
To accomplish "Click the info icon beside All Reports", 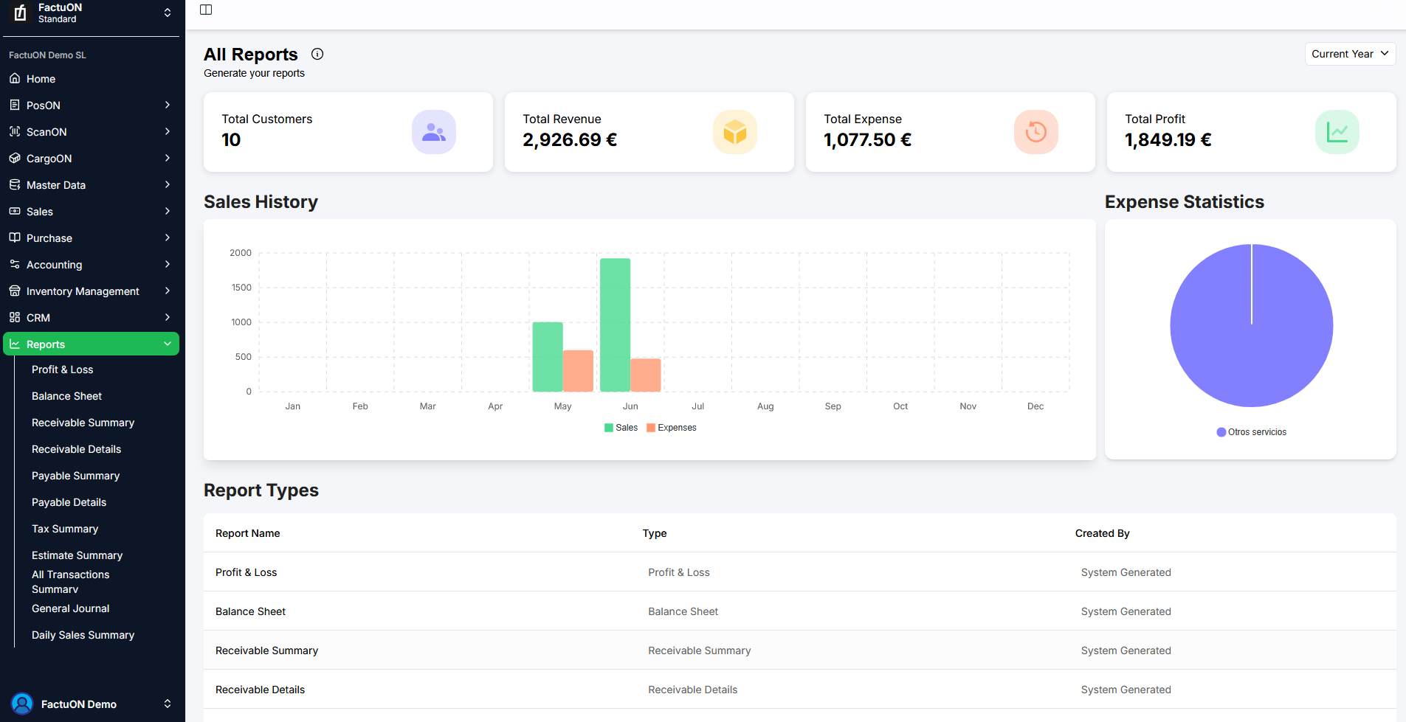I will tap(317, 54).
